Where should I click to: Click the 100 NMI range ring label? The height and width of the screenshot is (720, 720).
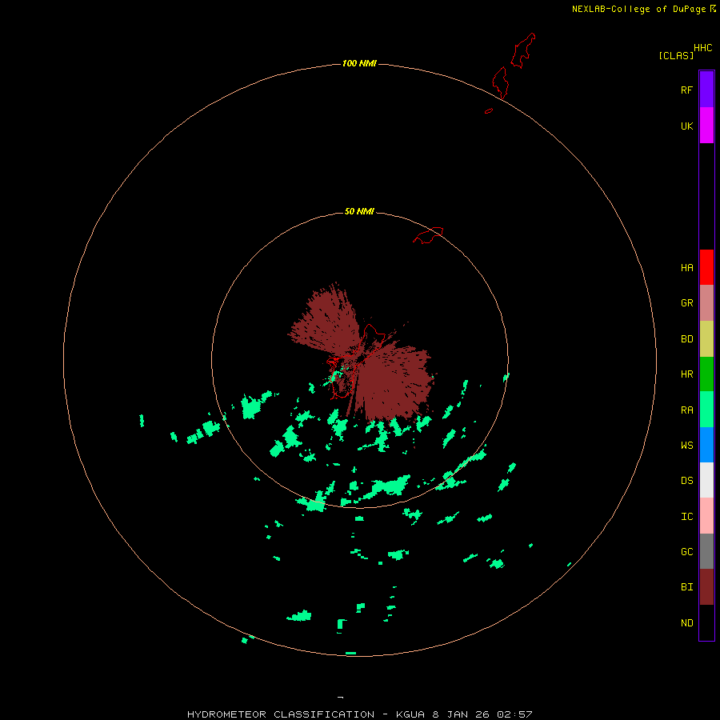359,63
